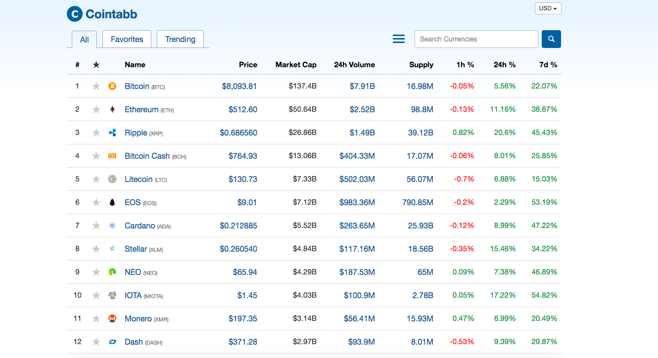Open the Ripple name link
Viewport: 658px width, 358px height.
tap(136, 133)
